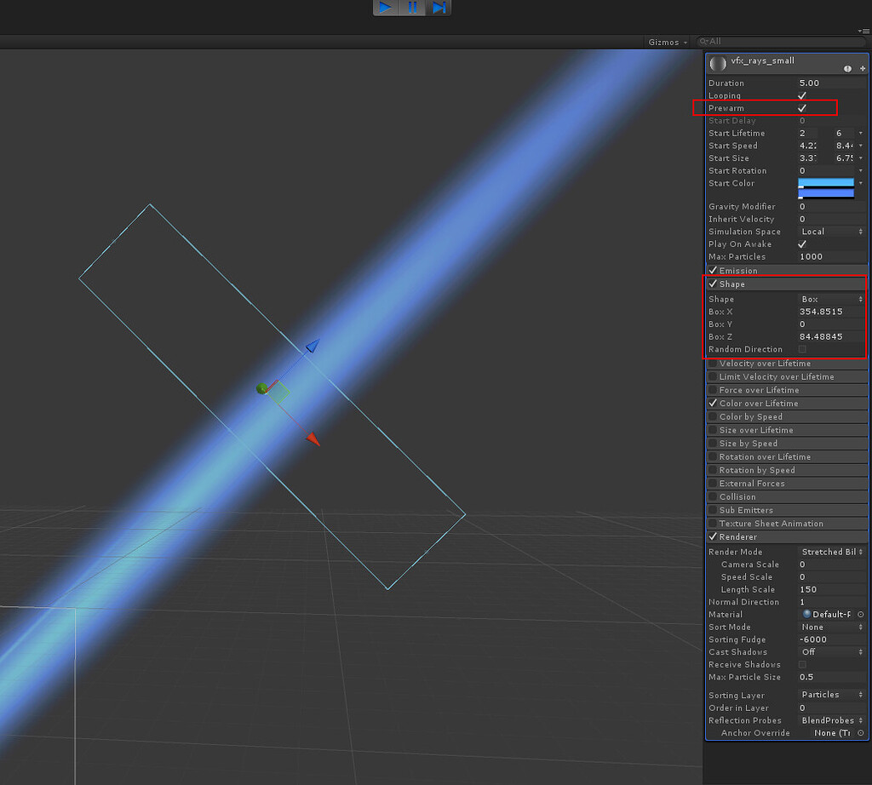Enable Random Direction in the Shape module
This screenshot has height=785, width=872.
(x=802, y=349)
